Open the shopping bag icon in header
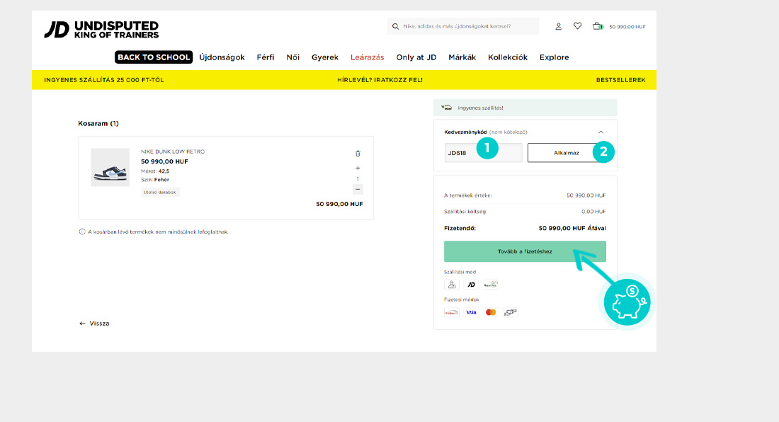This screenshot has width=779, height=422. pyautogui.click(x=598, y=26)
